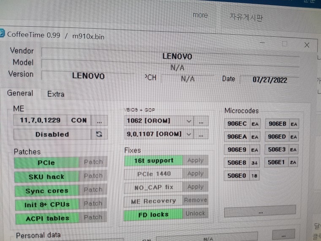Select the Init 8+ CPUs status
Viewport: 321px width, 241px height.
(47, 205)
